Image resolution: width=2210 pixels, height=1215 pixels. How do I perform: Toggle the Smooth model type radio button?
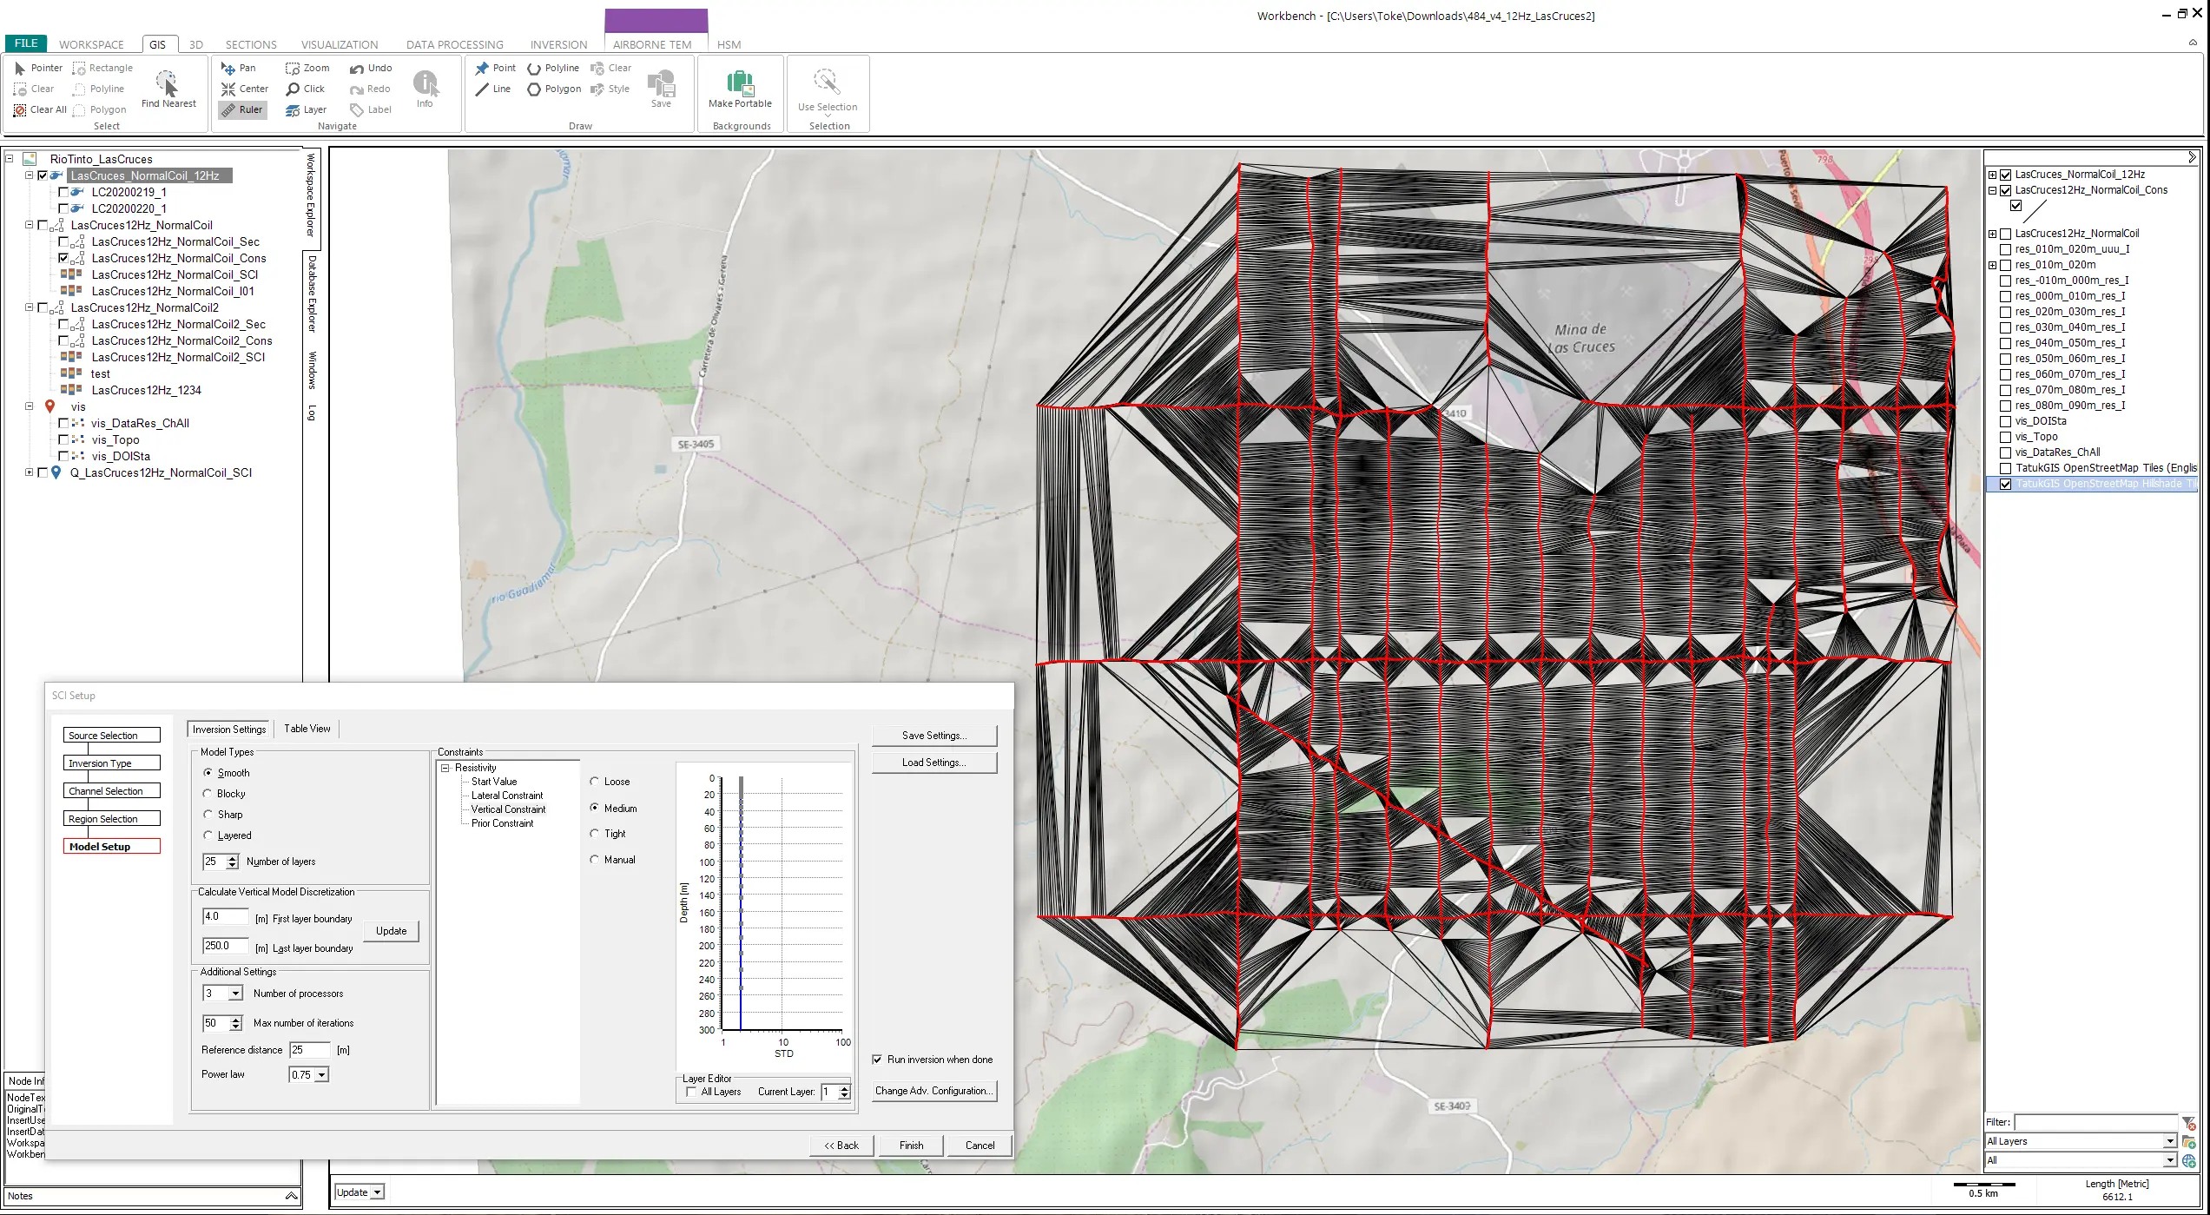(208, 772)
